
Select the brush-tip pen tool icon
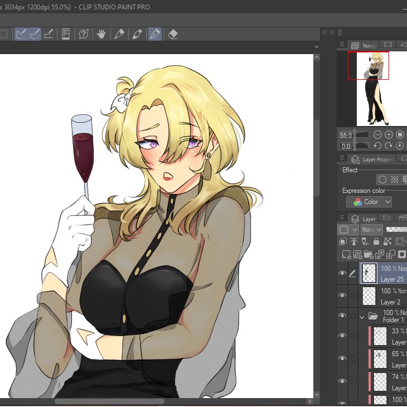(137, 34)
